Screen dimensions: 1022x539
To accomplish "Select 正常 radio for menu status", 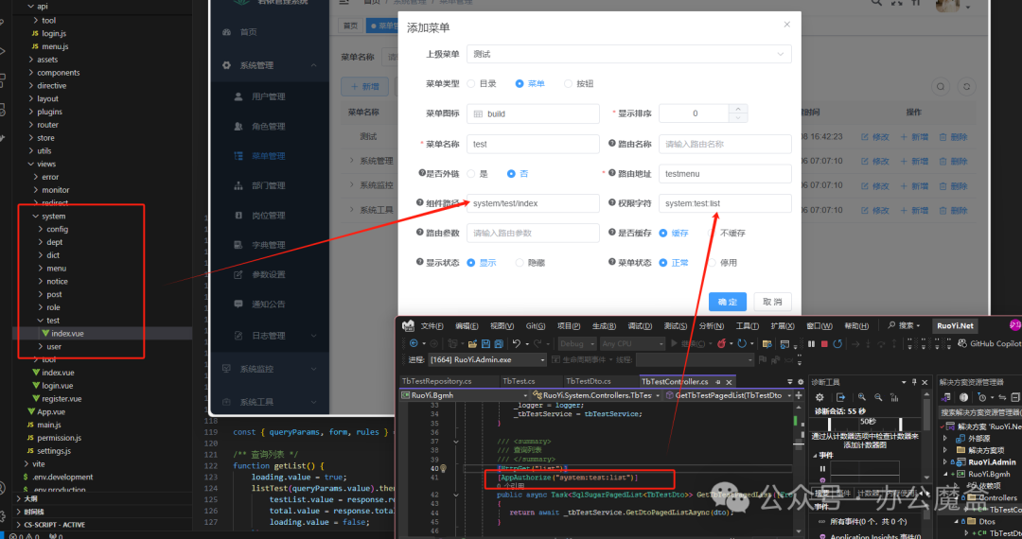I will pyautogui.click(x=662, y=262).
